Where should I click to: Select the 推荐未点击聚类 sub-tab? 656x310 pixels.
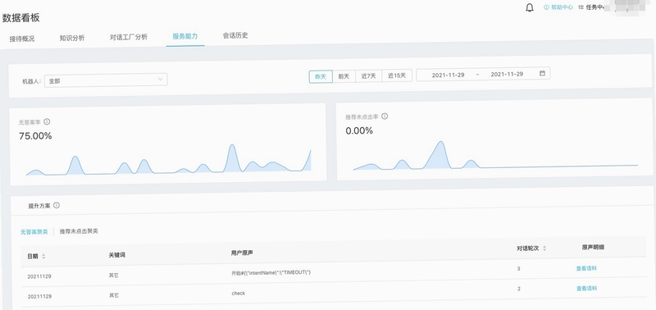coord(79,231)
